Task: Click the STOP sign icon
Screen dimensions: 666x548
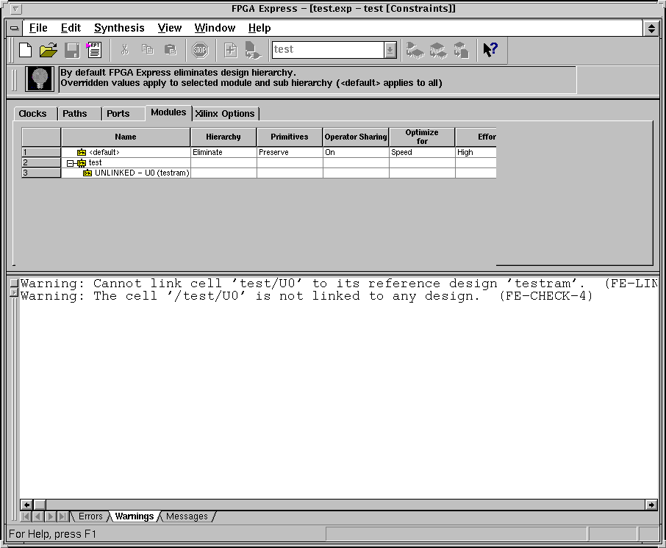Action: (200, 50)
